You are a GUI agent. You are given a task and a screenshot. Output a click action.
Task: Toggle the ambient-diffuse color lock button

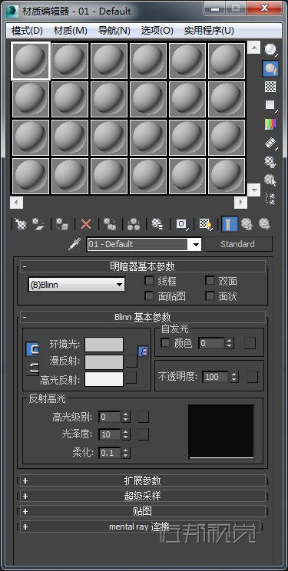tap(33, 349)
